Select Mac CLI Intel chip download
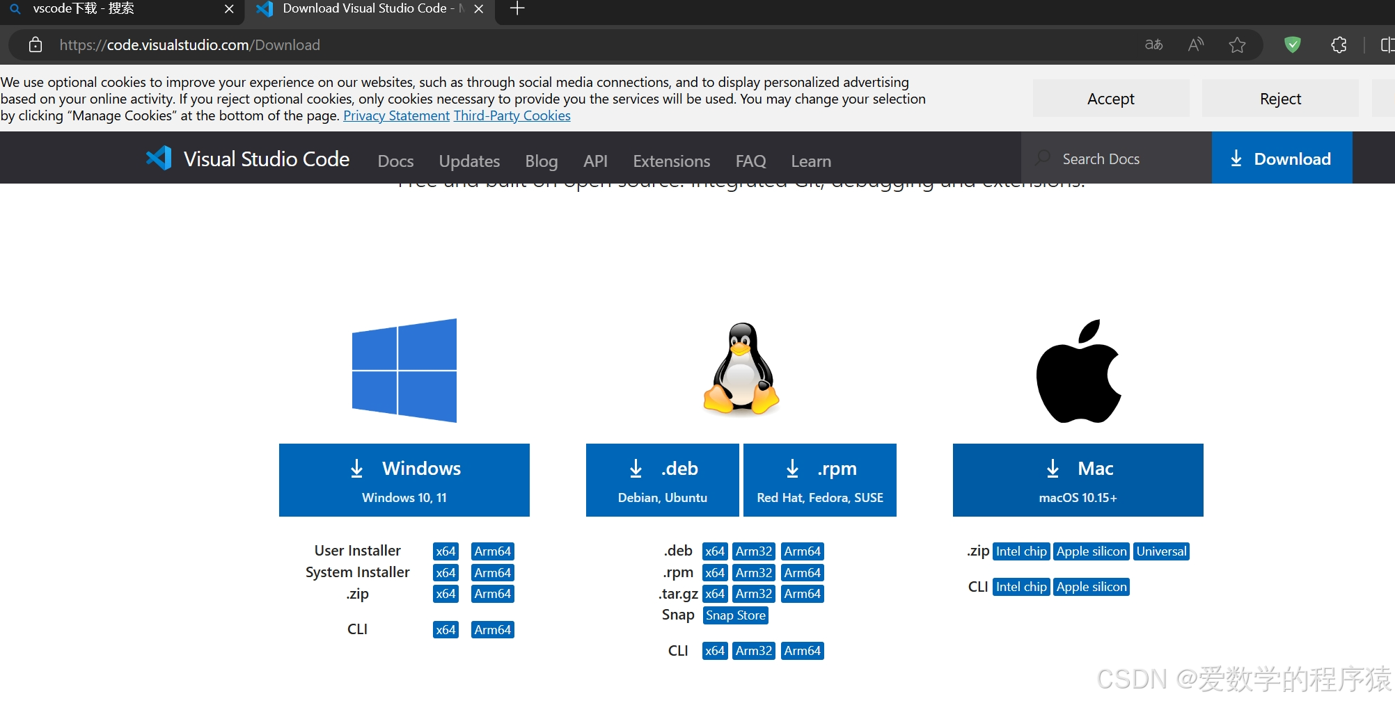Image resolution: width=1395 pixels, height=703 pixels. [1021, 587]
